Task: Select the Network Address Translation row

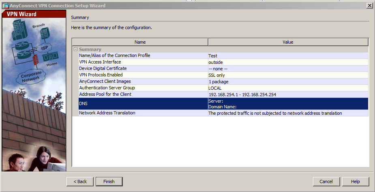Action: [223, 113]
